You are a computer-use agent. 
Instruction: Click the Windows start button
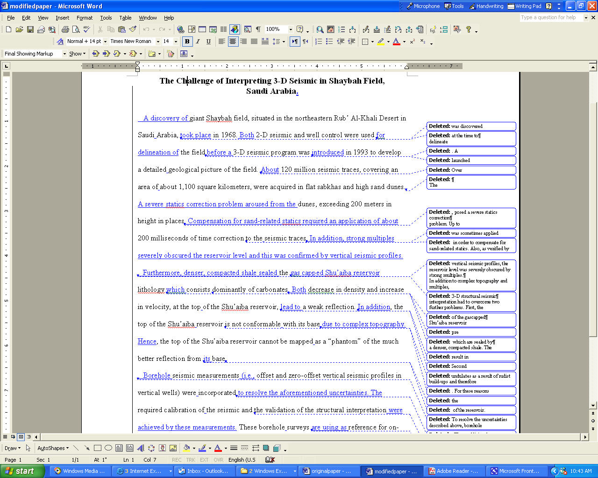pyautogui.click(x=22, y=471)
